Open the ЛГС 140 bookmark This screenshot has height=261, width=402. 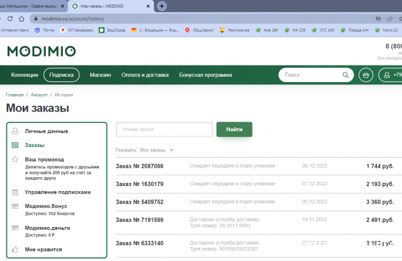[x=323, y=30]
